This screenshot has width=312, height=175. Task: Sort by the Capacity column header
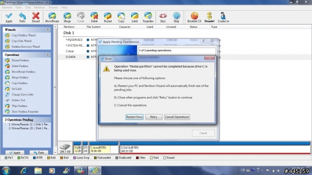[125, 27]
